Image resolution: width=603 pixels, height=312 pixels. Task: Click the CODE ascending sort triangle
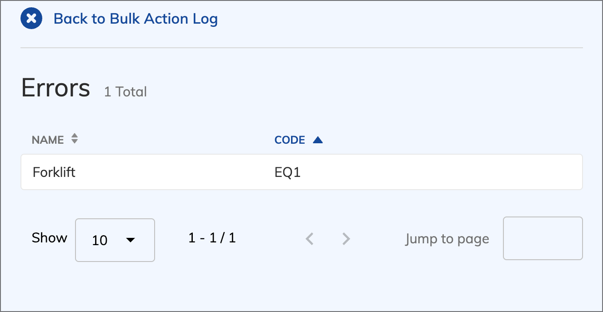click(318, 140)
